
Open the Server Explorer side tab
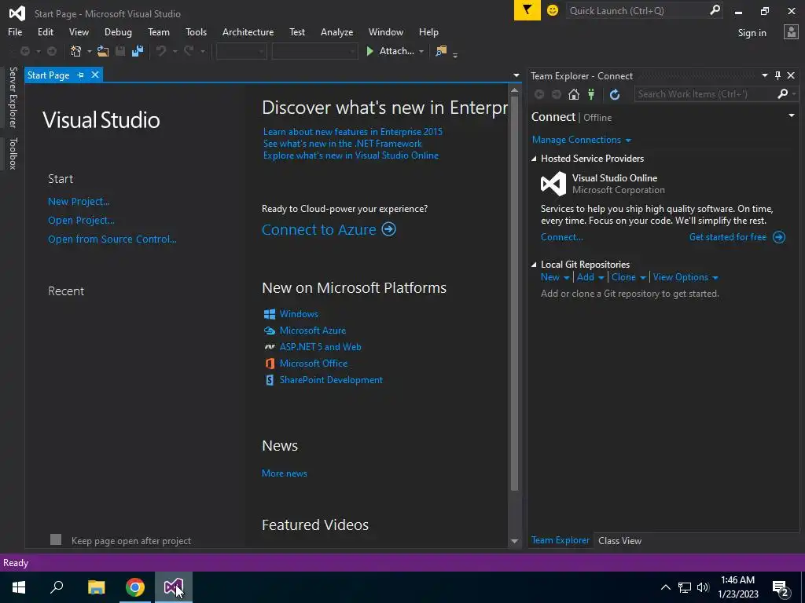pyautogui.click(x=13, y=97)
